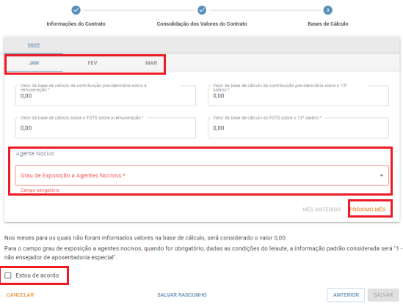Click the Consolidação dos Valores step checkmark icon
Viewport: 403px width, 304px height.
202,10
